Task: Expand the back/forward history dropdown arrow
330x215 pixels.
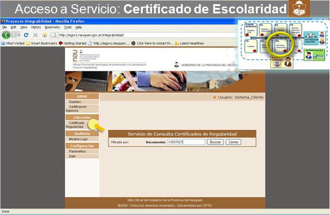Action: point(19,35)
